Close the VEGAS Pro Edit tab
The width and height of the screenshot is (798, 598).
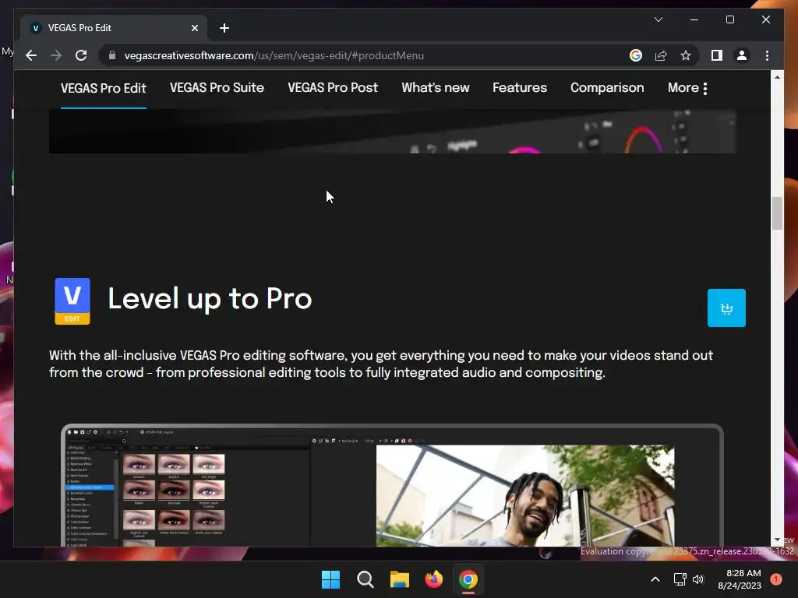[x=194, y=28]
